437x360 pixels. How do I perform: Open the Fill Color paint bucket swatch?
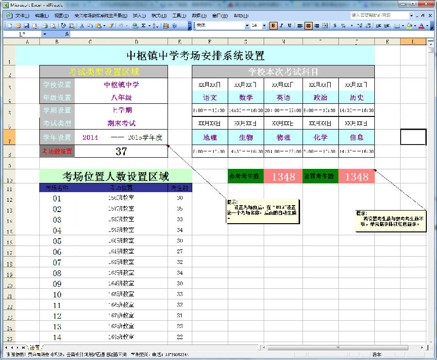pyautogui.click(x=409, y=26)
